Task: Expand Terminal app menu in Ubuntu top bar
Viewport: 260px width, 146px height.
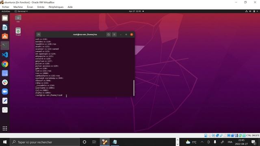Action: click(21, 11)
